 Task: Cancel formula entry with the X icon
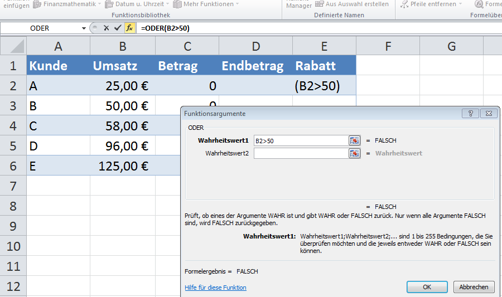click(106, 28)
